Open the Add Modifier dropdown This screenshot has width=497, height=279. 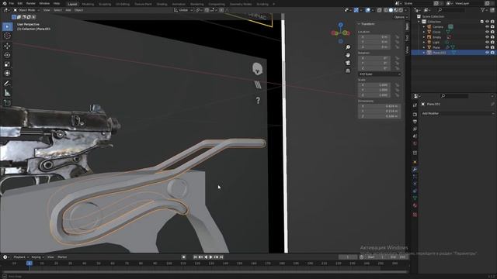click(x=457, y=113)
